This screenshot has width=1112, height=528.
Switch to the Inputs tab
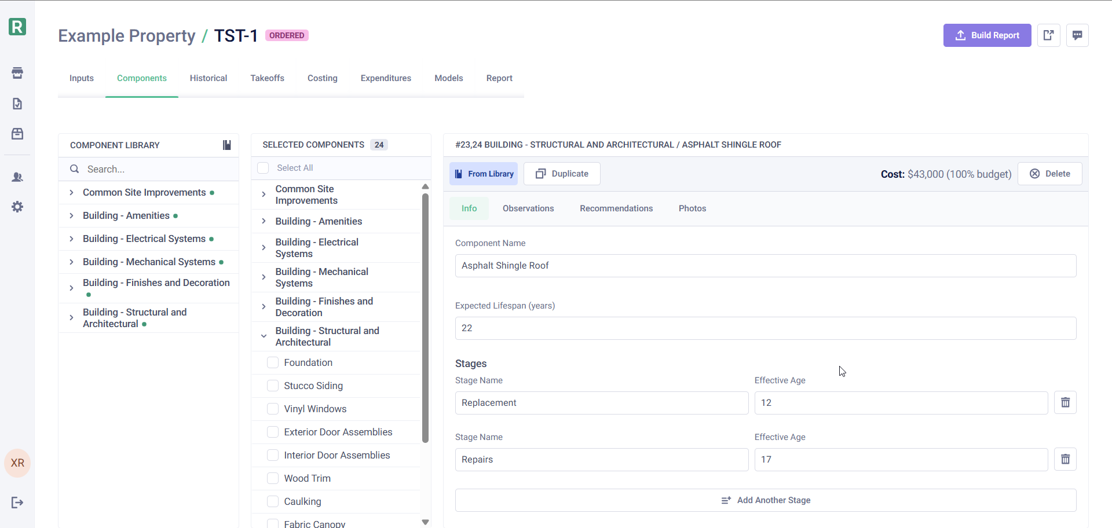(x=82, y=78)
